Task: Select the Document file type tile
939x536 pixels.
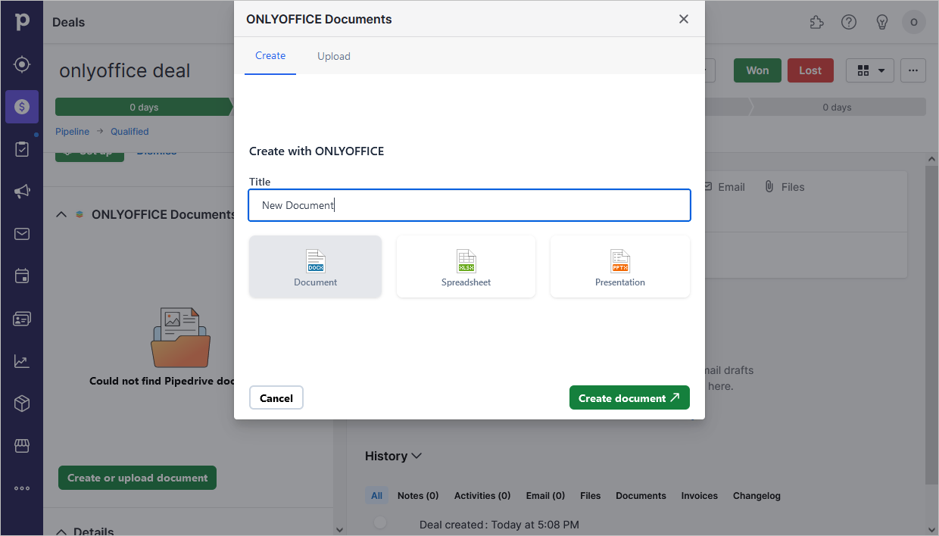Action: tap(315, 266)
